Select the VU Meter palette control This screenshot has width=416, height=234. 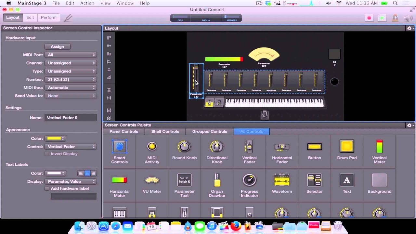pyautogui.click(x=152, y=180)
